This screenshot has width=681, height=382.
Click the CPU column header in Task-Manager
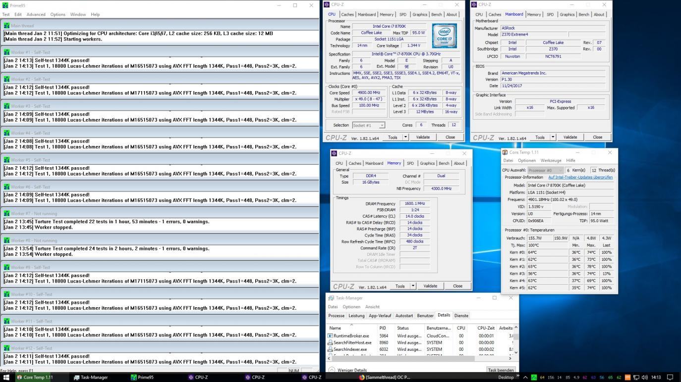(x=461, y=328)
